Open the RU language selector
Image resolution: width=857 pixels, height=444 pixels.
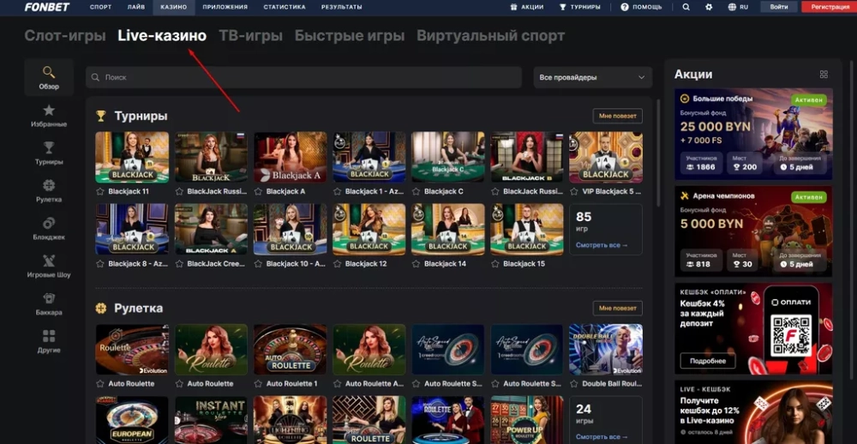738,7
